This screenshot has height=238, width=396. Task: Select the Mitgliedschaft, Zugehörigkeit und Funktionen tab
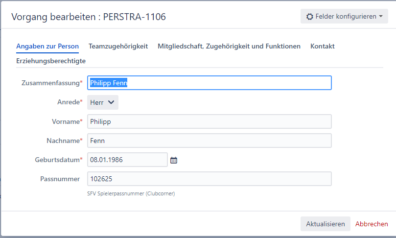[229, 47]
